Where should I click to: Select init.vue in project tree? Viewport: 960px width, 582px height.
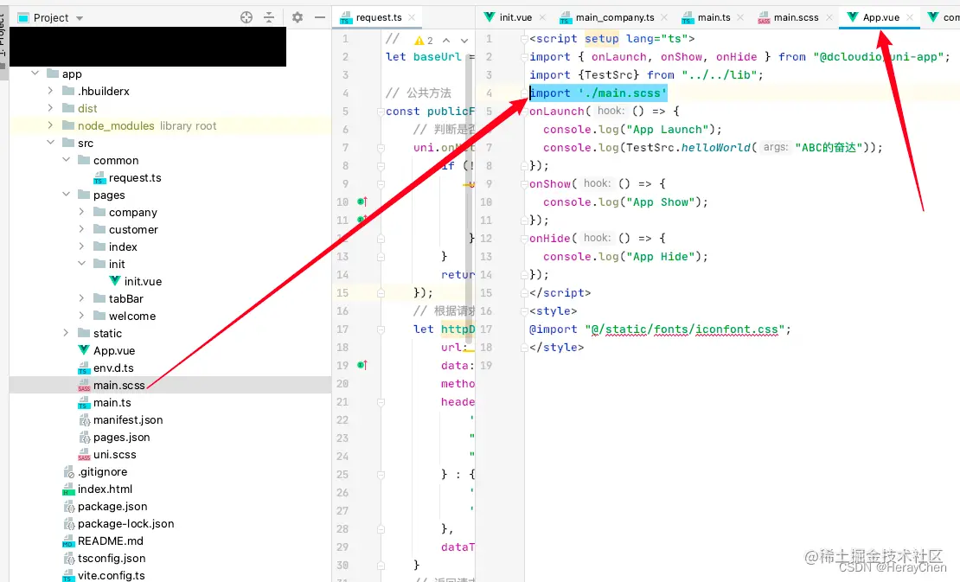(143, 281)
